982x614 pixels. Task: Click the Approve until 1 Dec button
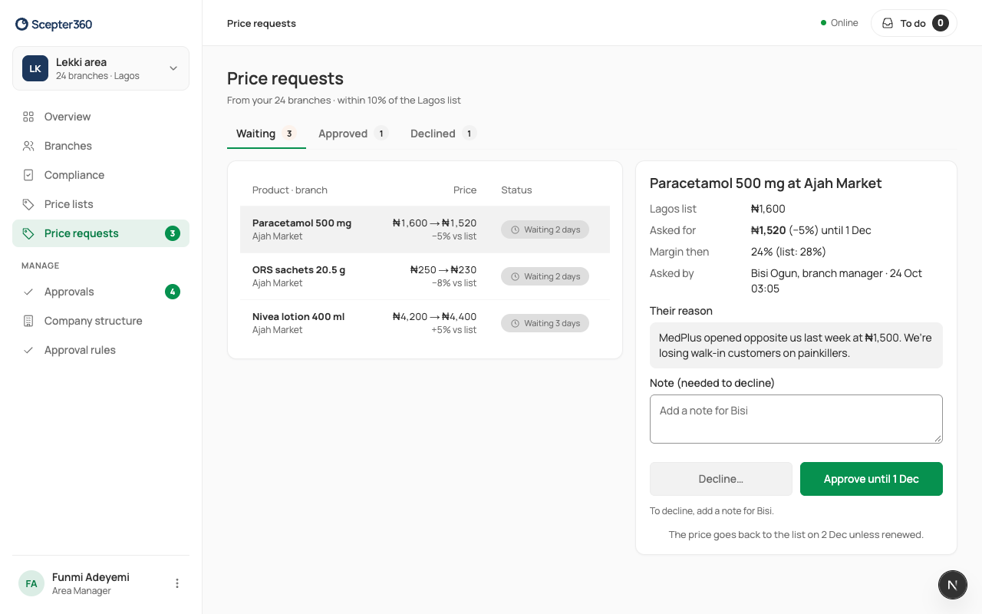[x=872, y=479]
